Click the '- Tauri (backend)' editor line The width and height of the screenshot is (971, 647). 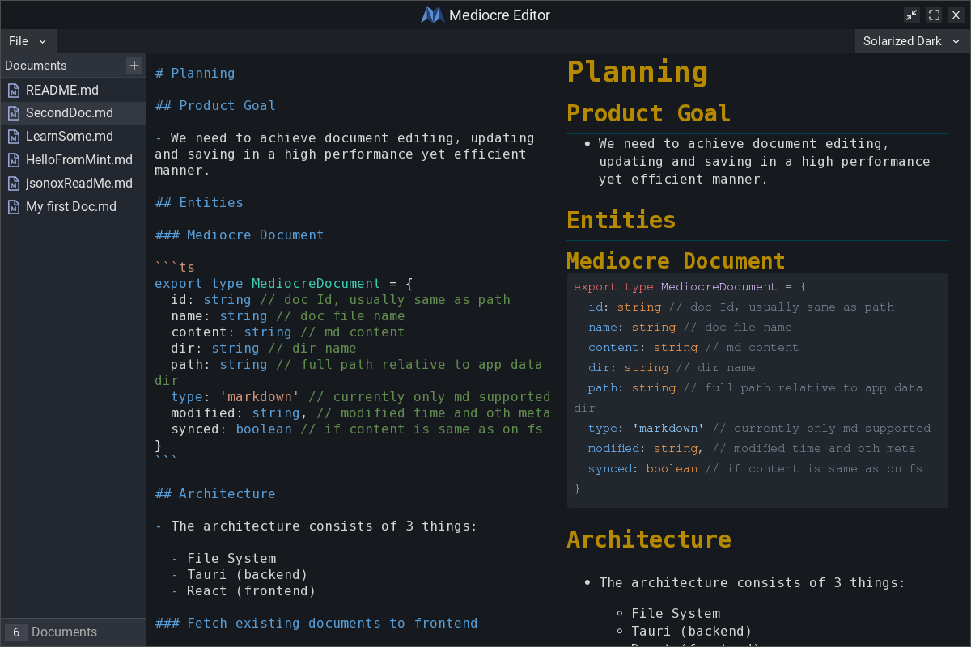[240, 574]
